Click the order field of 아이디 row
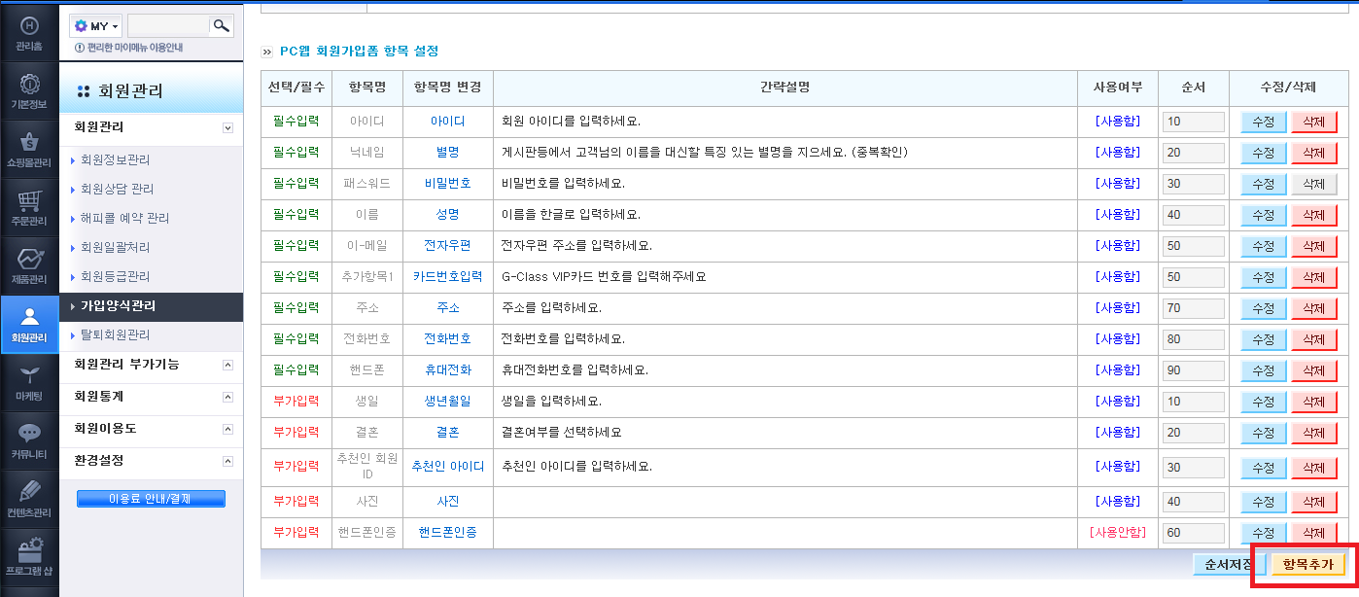 pyautogui.click(x=1193, y=122)
